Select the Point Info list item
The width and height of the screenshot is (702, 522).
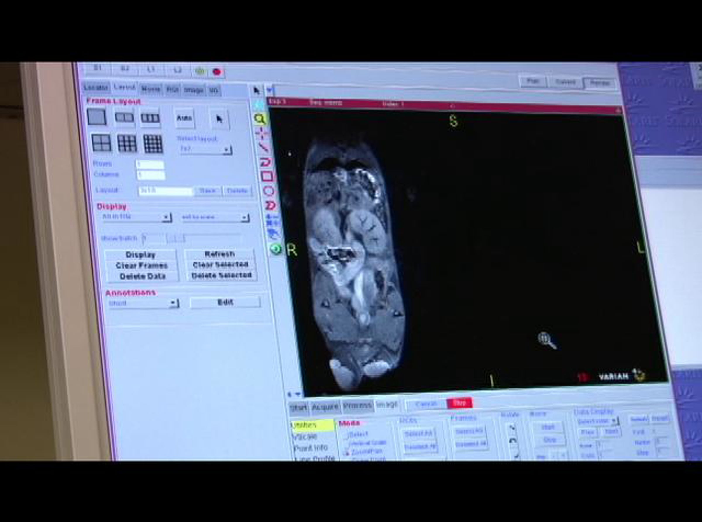(311, 448)
